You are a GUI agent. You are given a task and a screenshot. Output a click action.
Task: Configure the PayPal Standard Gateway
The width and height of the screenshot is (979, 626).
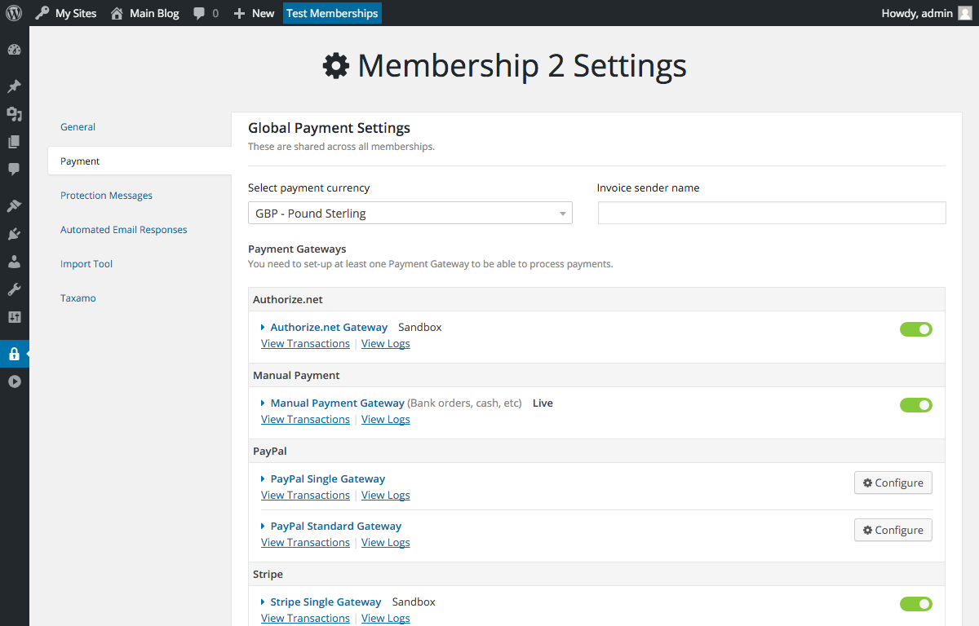point(893,530)
